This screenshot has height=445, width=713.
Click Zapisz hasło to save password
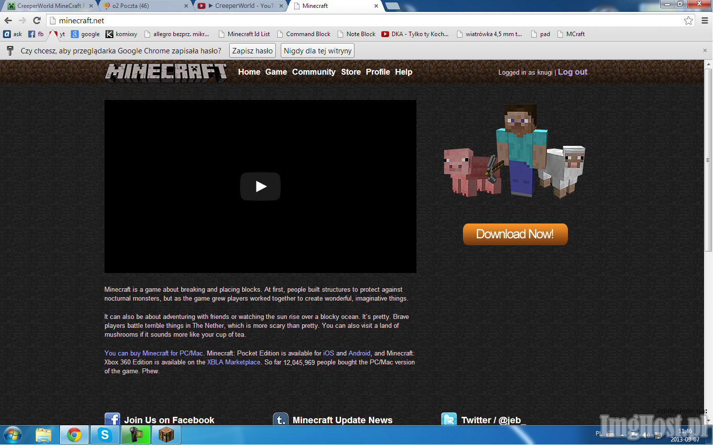(x=253, y=50)
